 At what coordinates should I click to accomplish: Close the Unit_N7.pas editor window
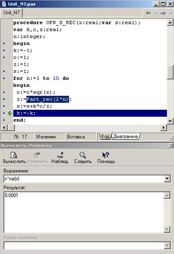pos(170,4)
